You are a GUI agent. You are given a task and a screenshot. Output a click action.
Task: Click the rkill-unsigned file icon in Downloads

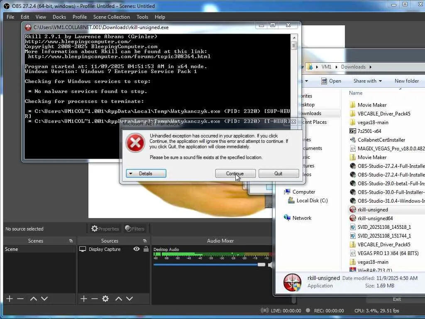[353, 209]
